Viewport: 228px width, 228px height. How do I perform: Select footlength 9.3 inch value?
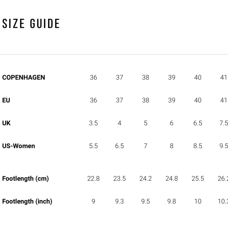click(119, 201)
